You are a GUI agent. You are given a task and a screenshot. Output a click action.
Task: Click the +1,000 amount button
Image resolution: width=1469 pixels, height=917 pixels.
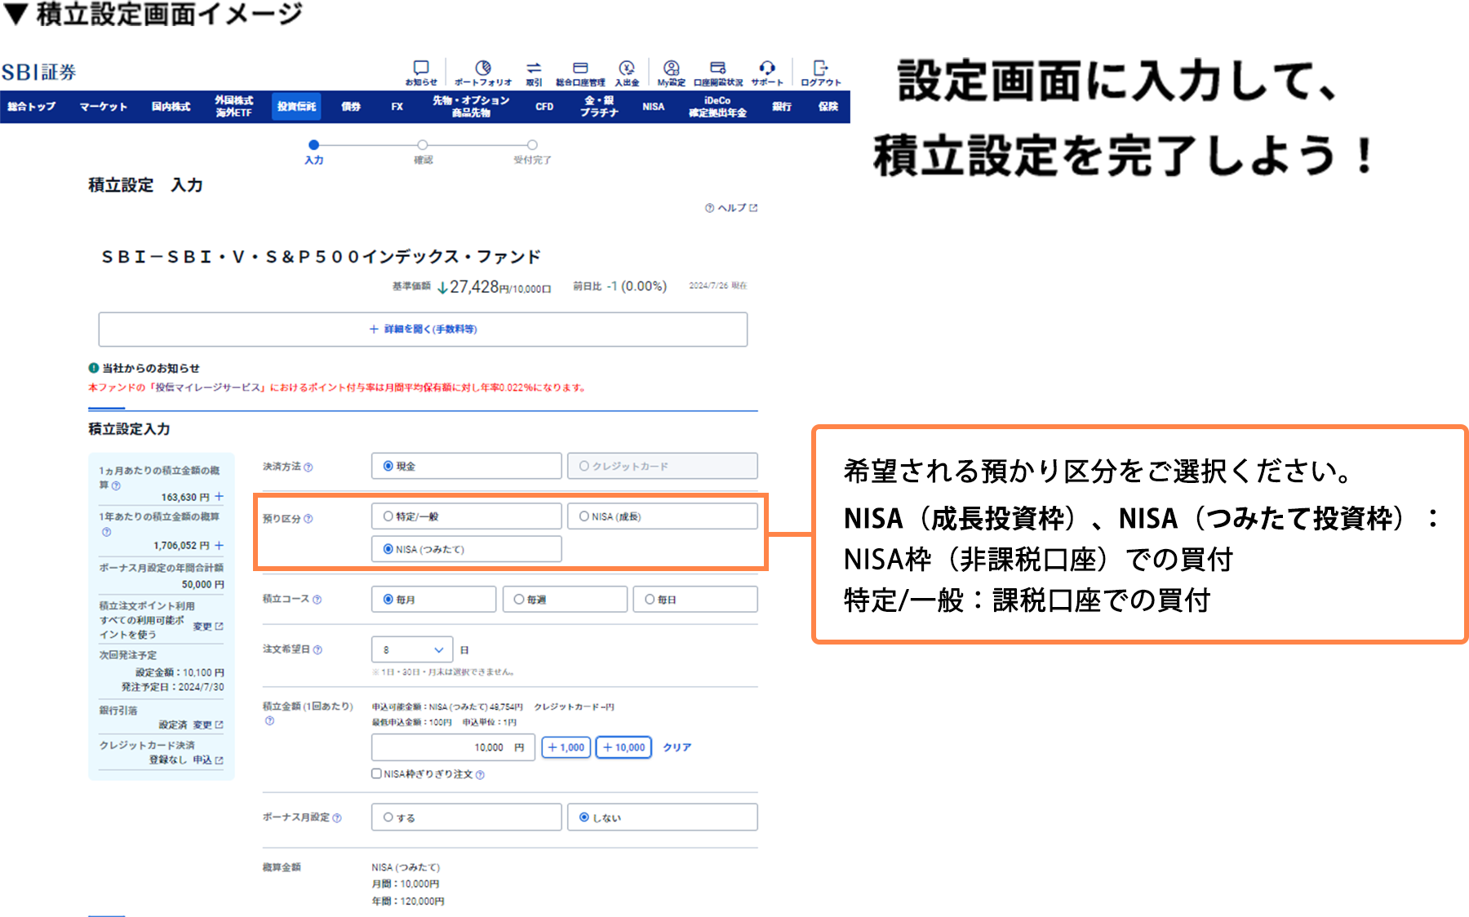566,746
